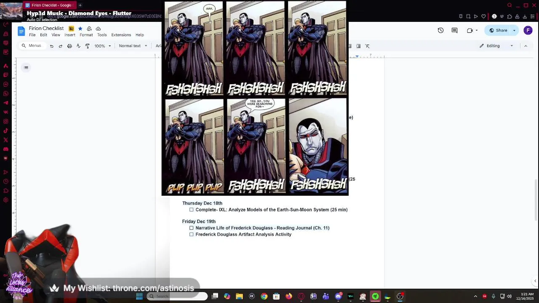Image resolution: width=539 pixels, height=303 pixels.
Task: Click the Thursday Dec 18th heading
Action: (x=202, y=203)
